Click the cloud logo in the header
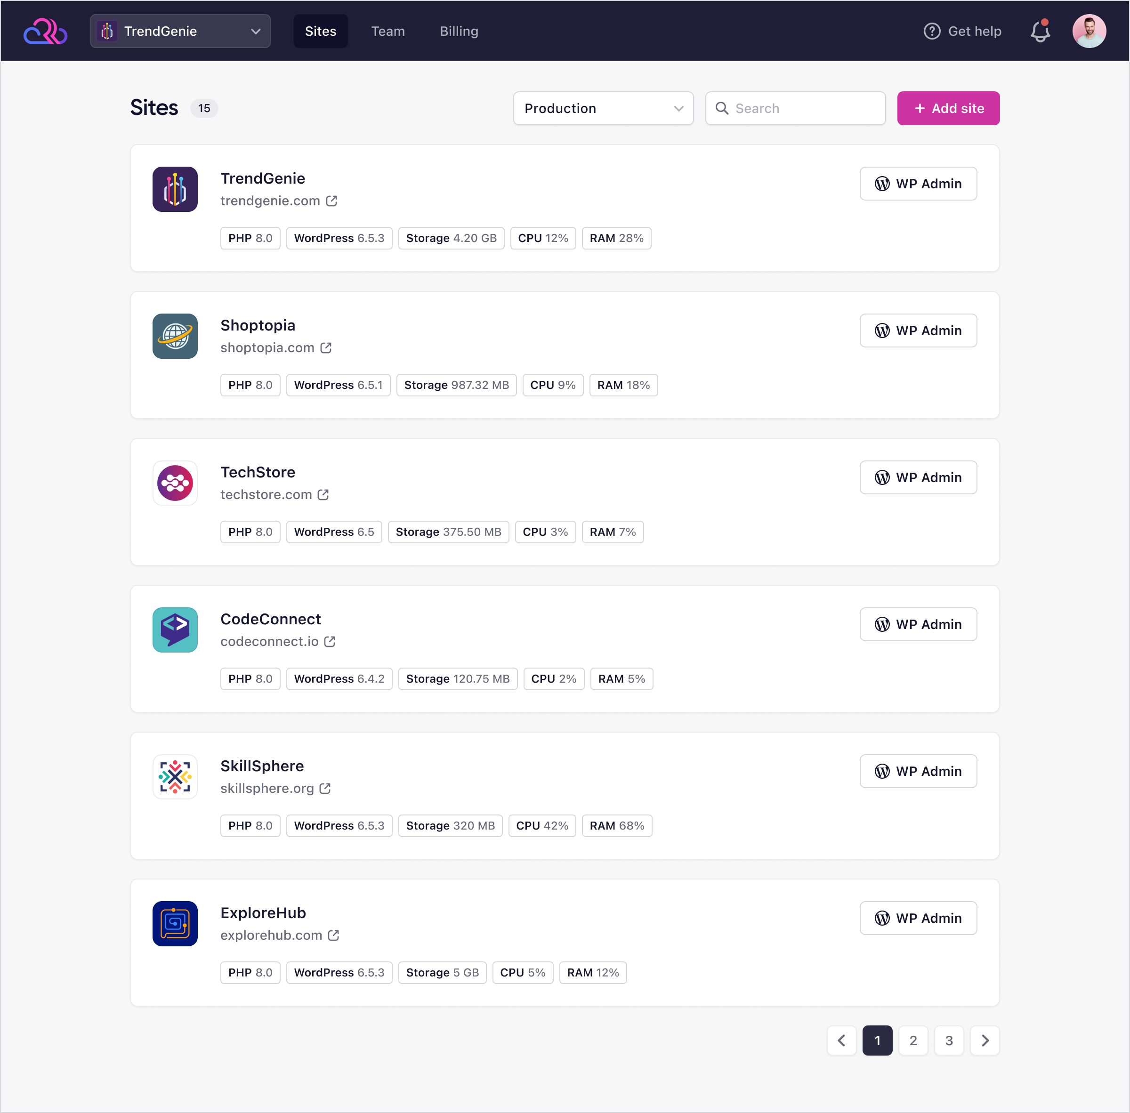 pos(45,31)
